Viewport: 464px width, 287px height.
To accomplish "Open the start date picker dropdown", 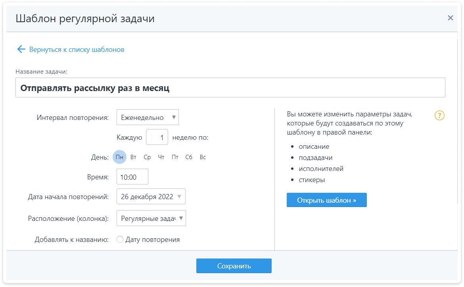I will [x=151, y=197].
